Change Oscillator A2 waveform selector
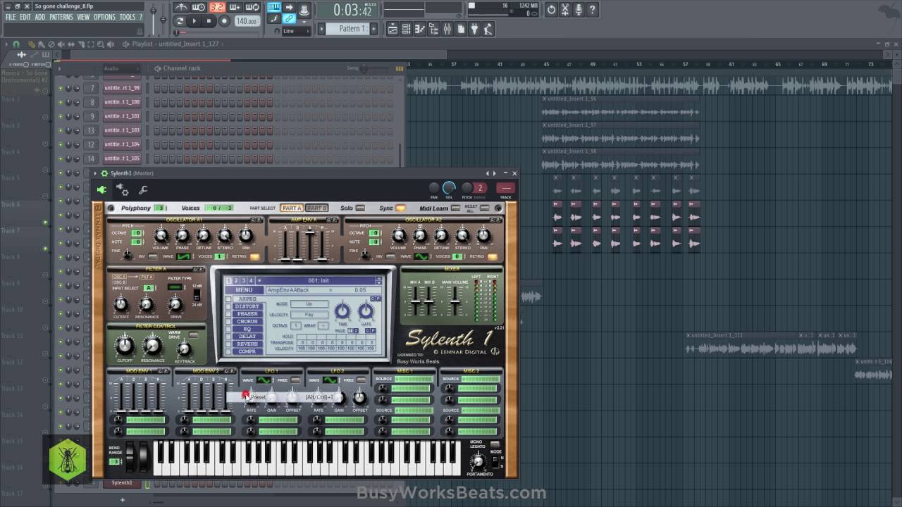 pyautogui.click(x=421, y=256)
